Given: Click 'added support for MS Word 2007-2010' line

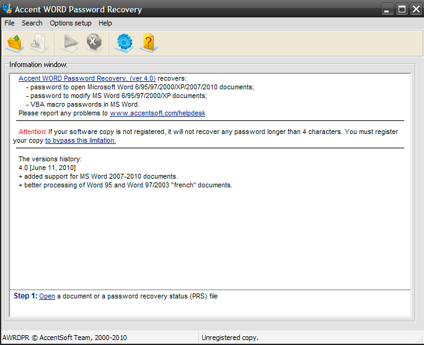Looking at the screenshot, I should 98,176.
